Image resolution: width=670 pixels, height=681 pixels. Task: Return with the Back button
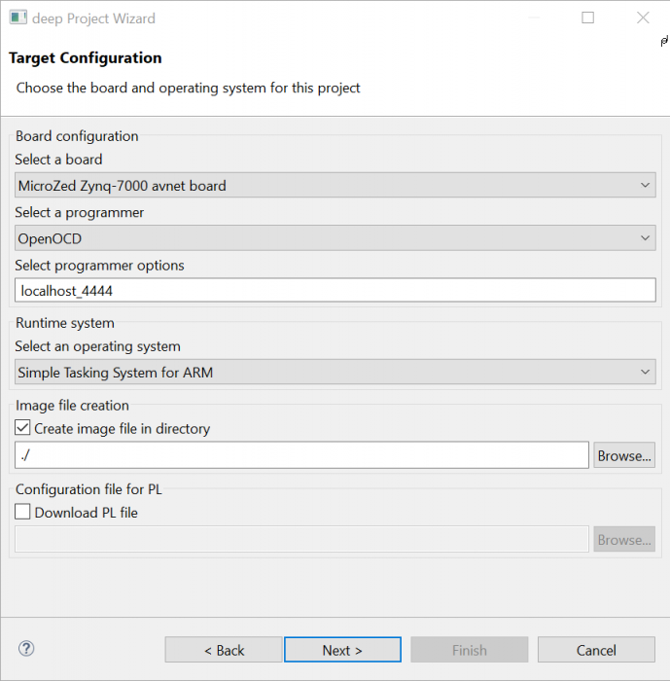[x=224, y=650]
